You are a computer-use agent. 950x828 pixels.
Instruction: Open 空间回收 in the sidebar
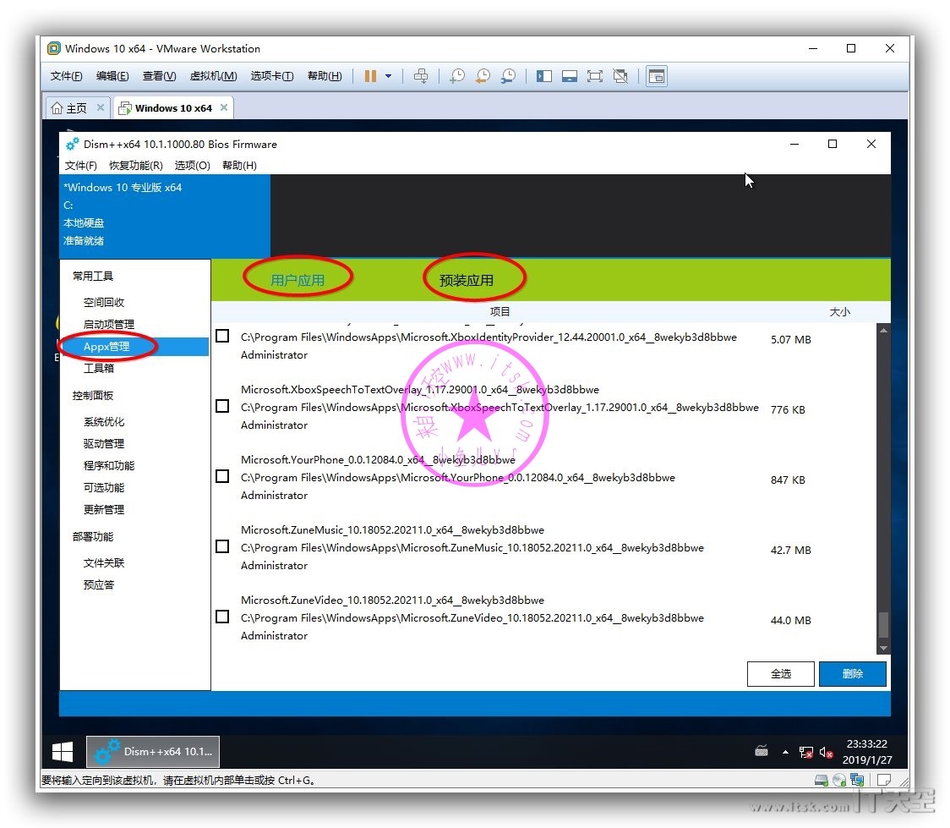[104, 303]
